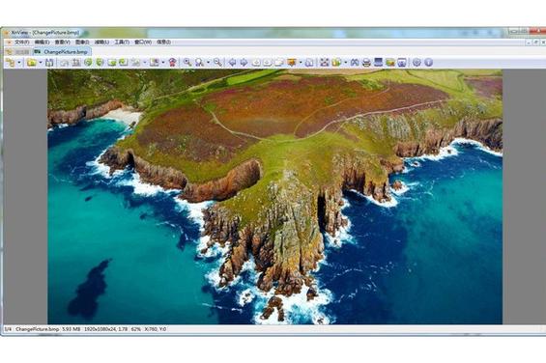Click the Zoom out magnifier icon

[x=218, y=63]
